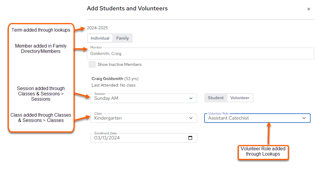Click the Sunday AM session value
318x186 pixels.
[x=106, y=98]
